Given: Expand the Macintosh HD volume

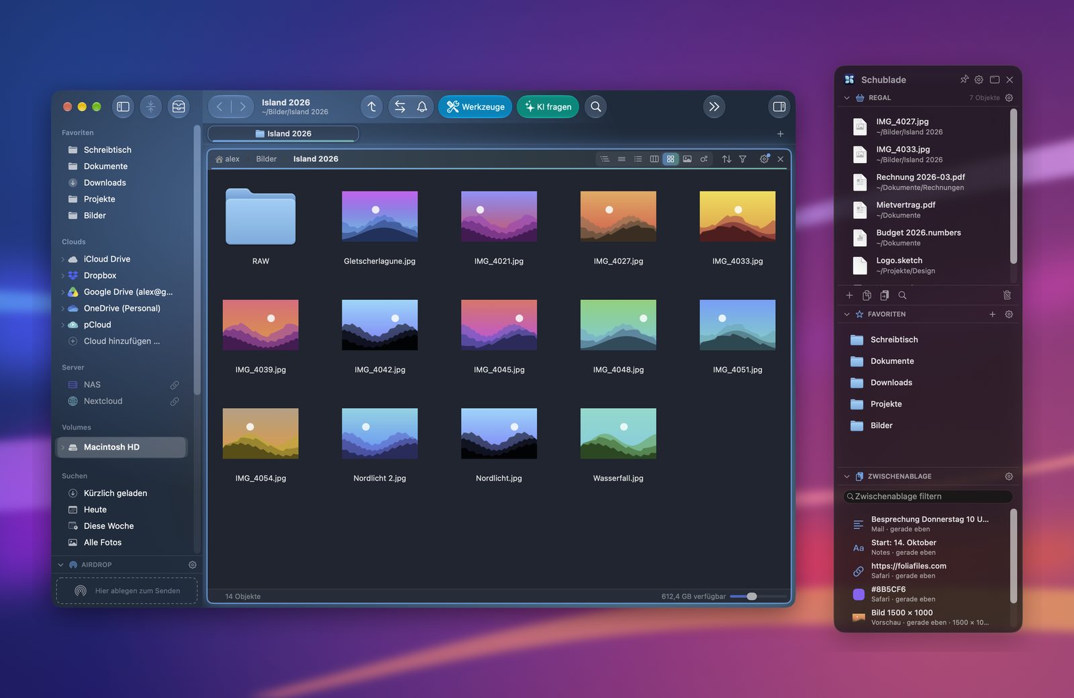Looking at the screenshot, I should click(63, 447).
